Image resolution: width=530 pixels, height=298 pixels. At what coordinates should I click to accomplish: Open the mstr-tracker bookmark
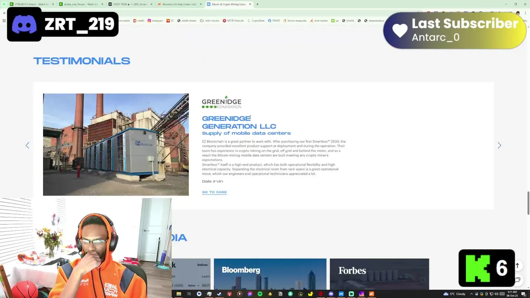point(319,21)
